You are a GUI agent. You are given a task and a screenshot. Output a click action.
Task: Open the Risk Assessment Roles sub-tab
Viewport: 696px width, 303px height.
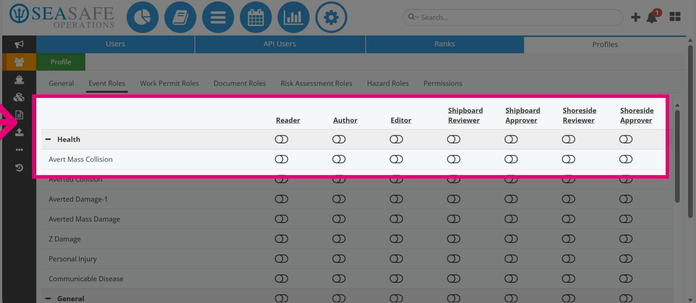click(x=316, y=83)
